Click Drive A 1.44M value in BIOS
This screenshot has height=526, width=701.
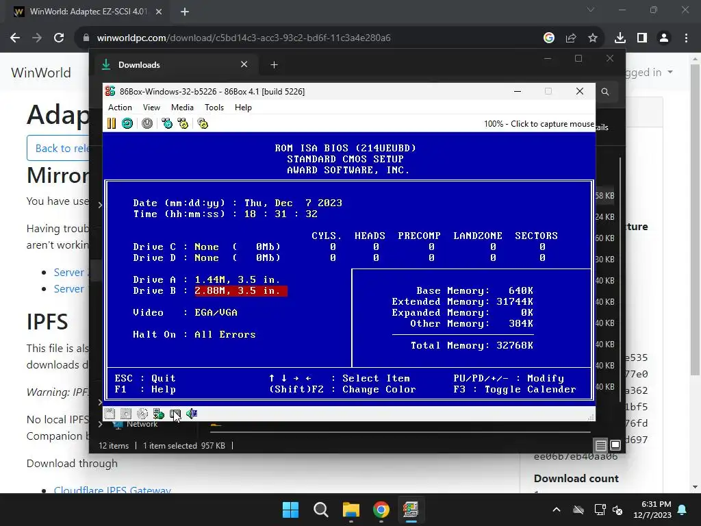pos(238,279)
